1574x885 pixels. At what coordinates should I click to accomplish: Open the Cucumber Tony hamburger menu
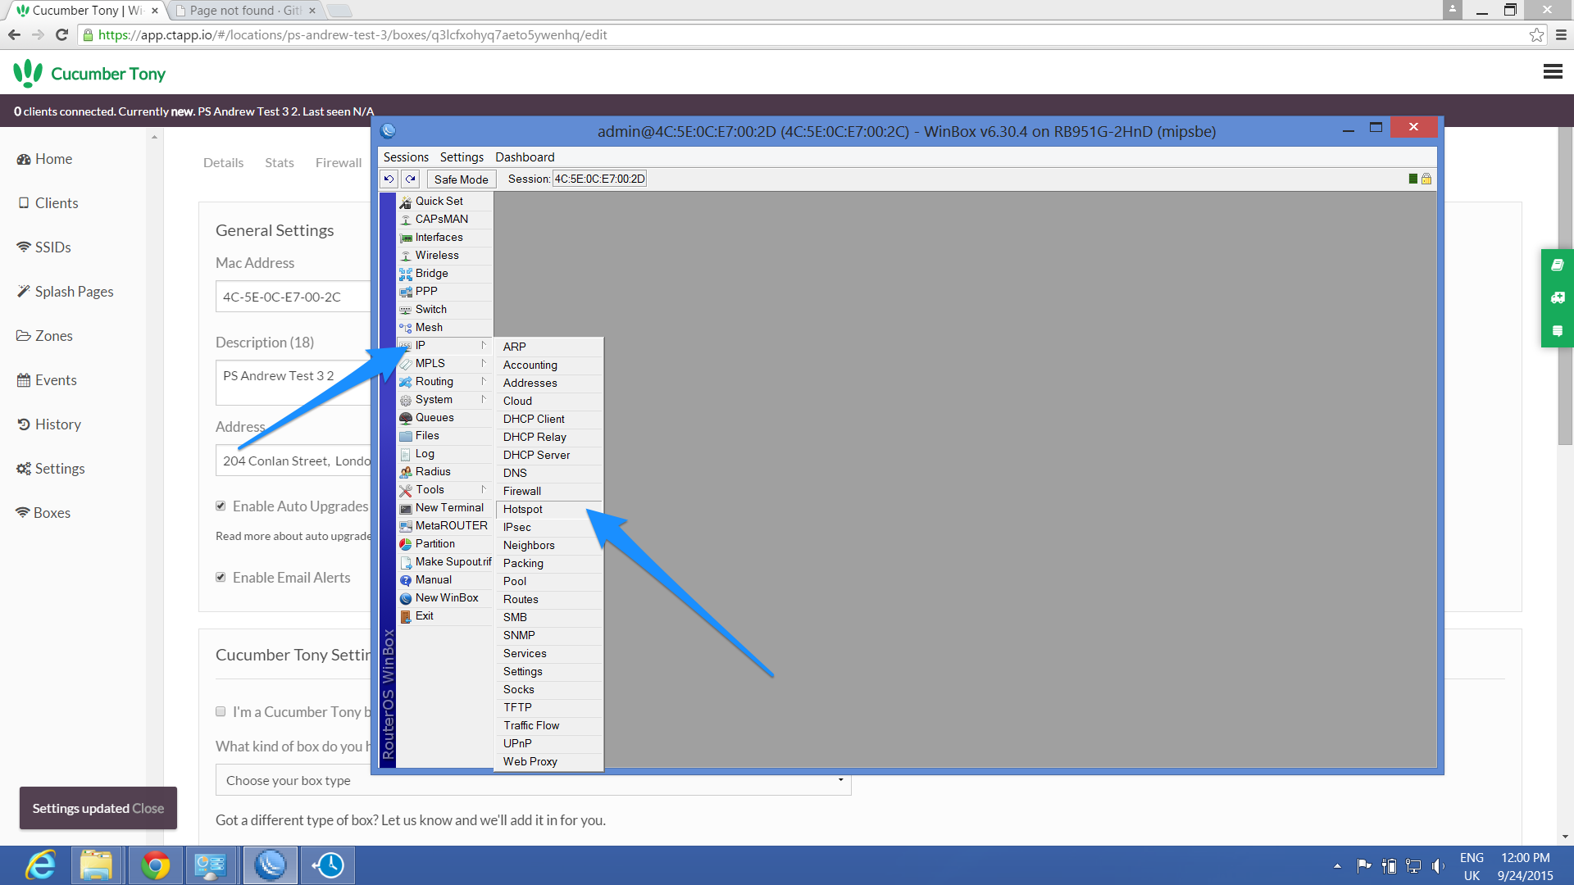click(x=1552, y=72)
